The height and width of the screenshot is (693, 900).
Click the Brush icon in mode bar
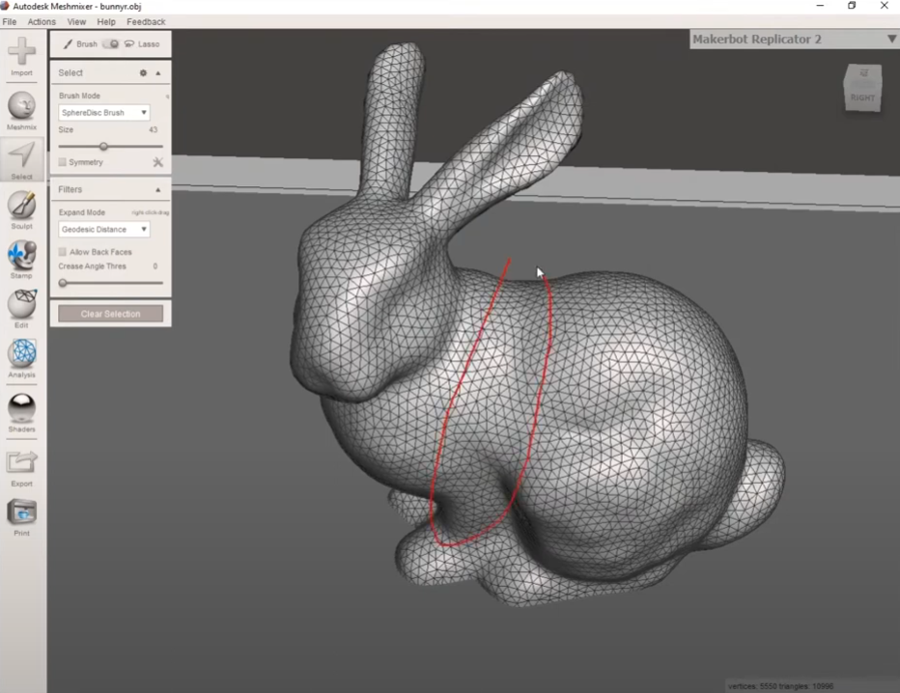[68, 44]
